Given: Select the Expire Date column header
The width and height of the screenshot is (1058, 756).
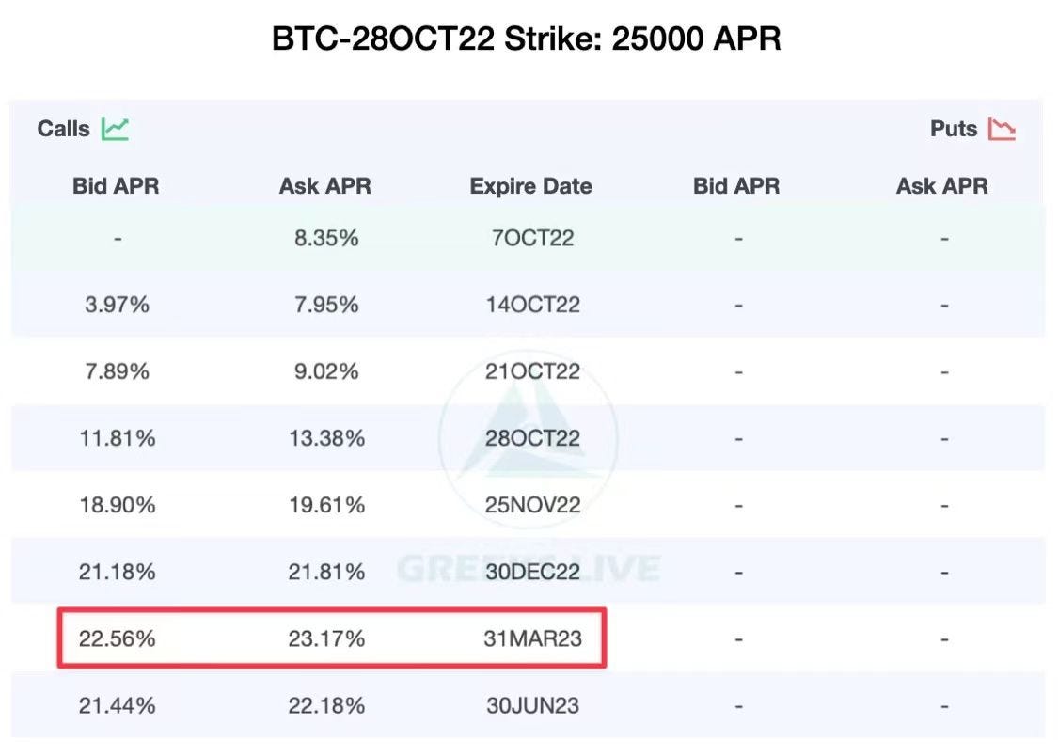Looking at the screenshot, I should coord(529,185).
